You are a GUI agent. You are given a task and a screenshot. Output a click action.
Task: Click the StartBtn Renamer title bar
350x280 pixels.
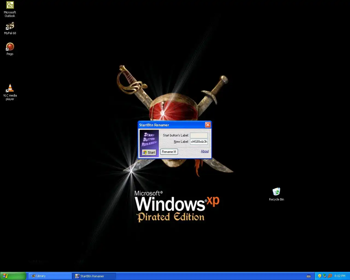click(x=171, y=125)
